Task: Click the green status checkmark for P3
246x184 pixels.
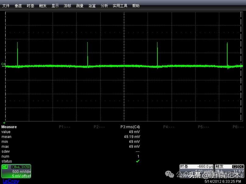Action: pos(138,161)
